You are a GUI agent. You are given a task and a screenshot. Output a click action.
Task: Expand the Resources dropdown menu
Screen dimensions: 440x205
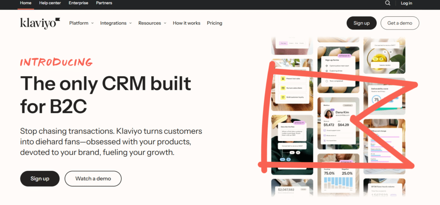coord(153,23)
